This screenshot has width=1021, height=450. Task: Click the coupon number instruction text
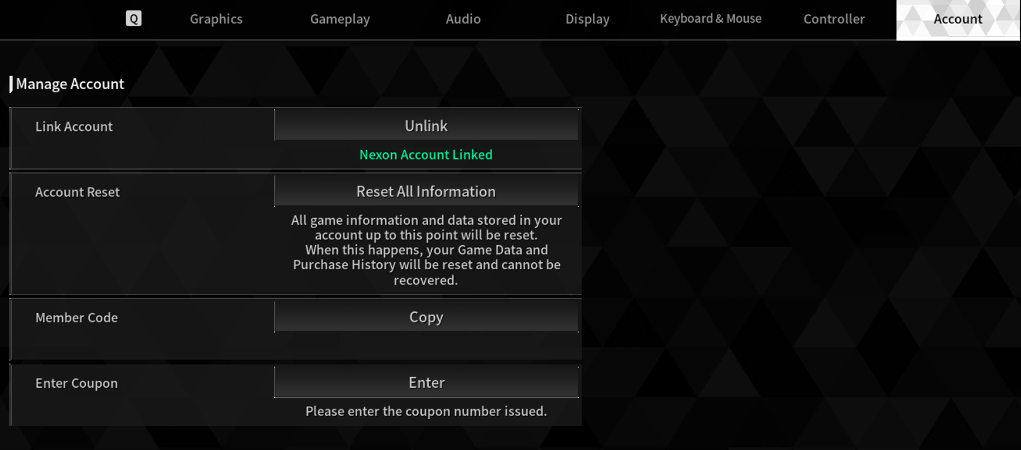pyautogui.click(x=426, y=411)
